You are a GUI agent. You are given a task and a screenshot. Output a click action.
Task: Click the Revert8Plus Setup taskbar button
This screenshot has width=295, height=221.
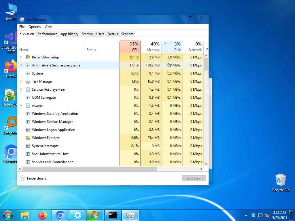point(95,215)
